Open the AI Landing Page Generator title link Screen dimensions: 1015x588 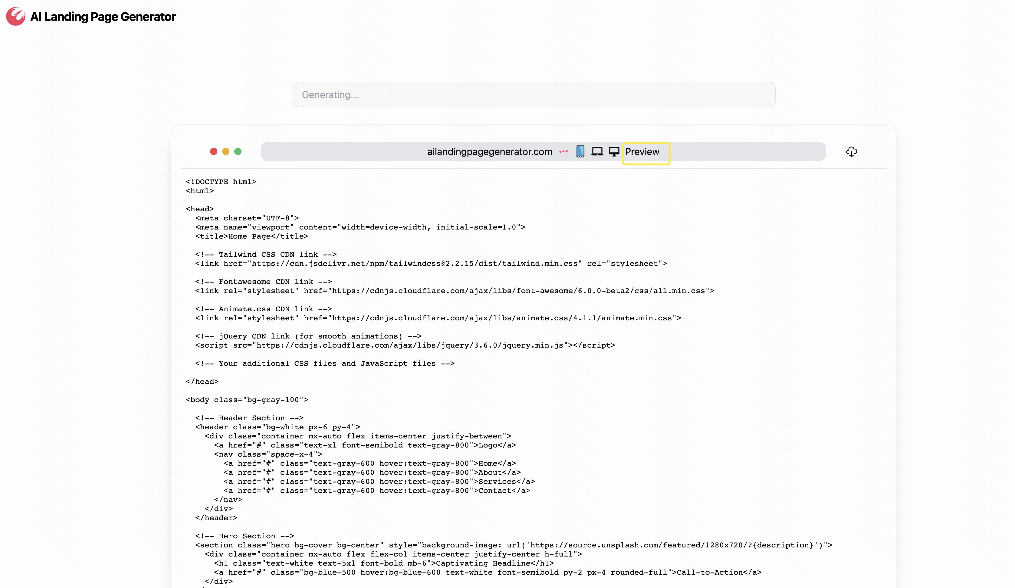click(103, 17)
